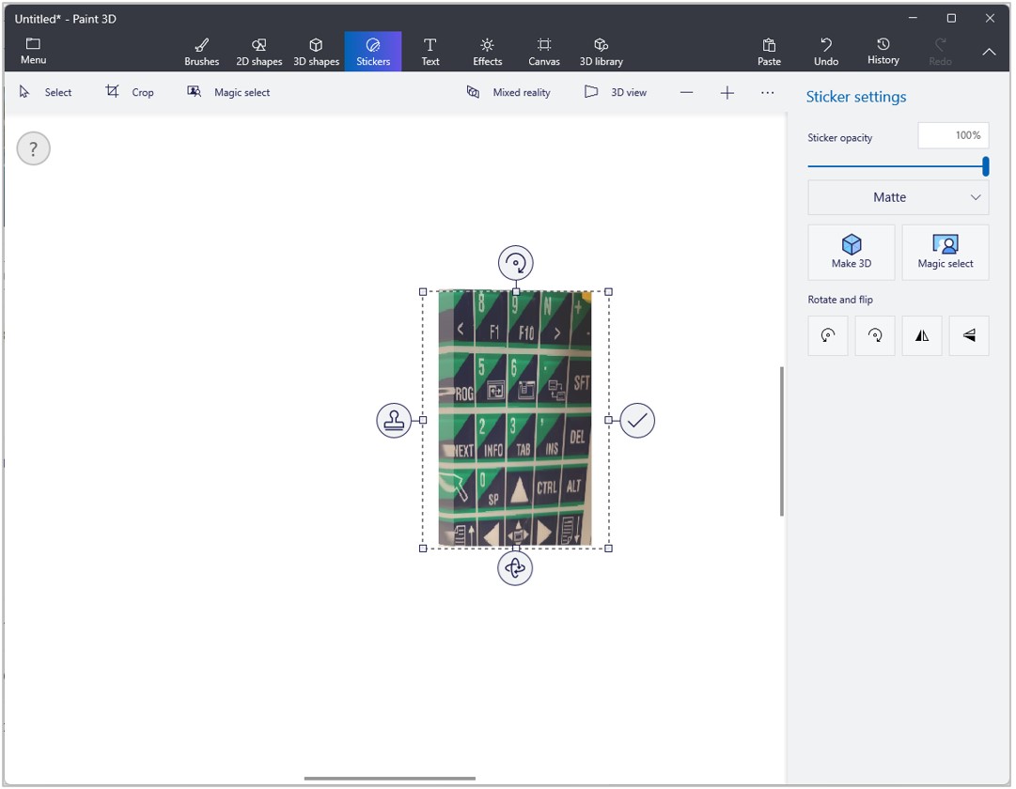The image size is (1016, 789).
Task: Click the Make 3D button
Action: [x=851, y=252]
